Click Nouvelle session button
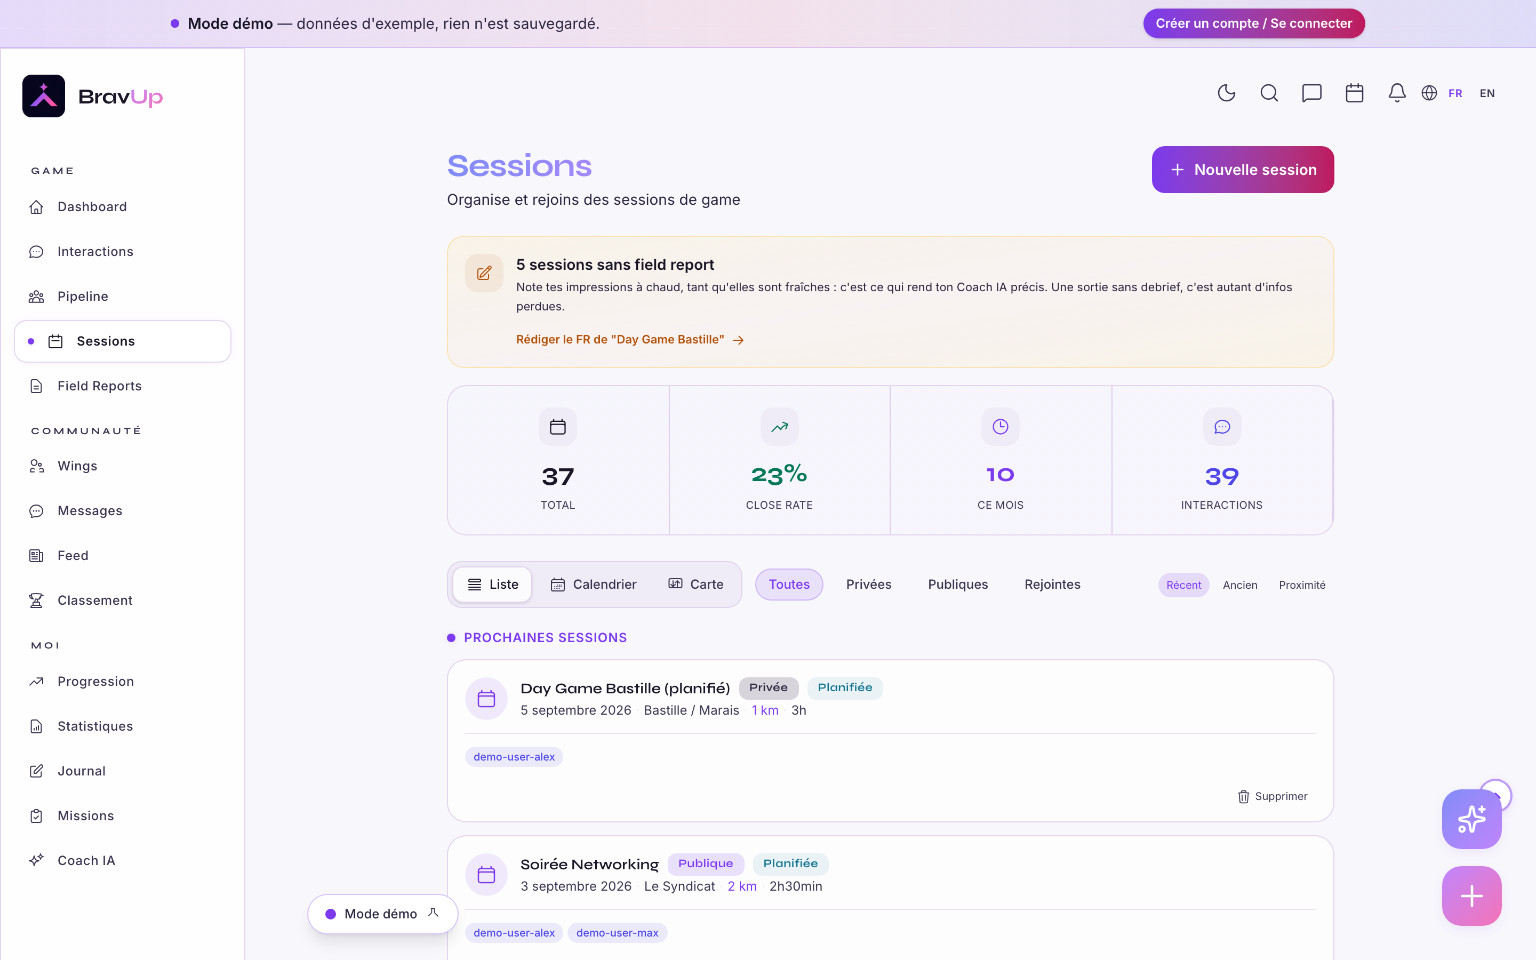Image resolution: width=1536 pixels, height=960 pixels. pyautogui.click(x=1243, y=170)
